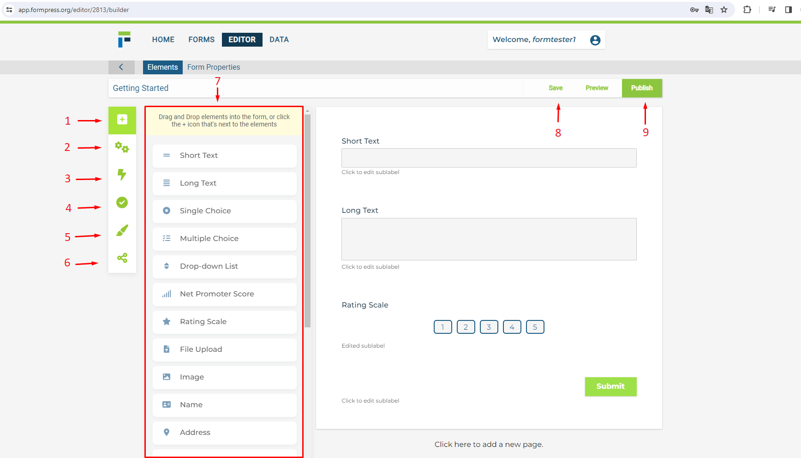
Task: Click the Short Text element icon
Action: tap(167, 155)
